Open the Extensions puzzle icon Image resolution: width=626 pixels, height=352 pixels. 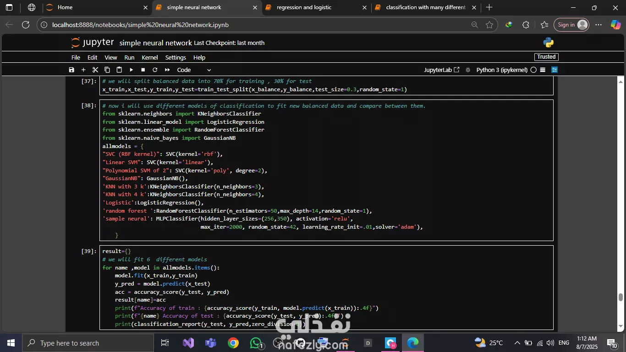click(x=526, y=25)
